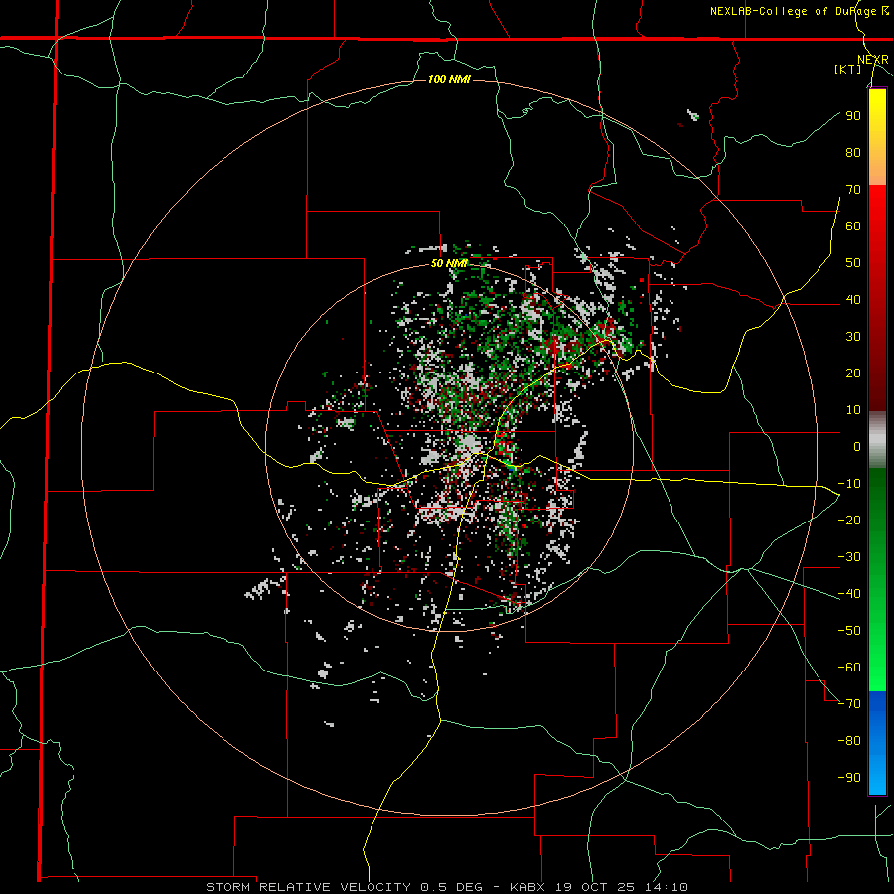Click the 30 value on the velocity scale
This screenshot has height=894, width=894.
(x=853, y=337)
